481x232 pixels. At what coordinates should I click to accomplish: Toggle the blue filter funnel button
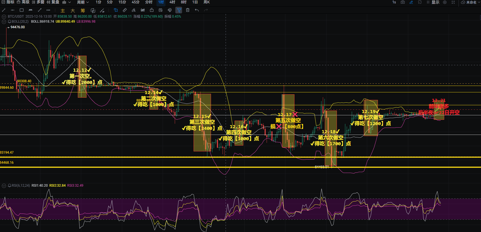pos(179,10)
